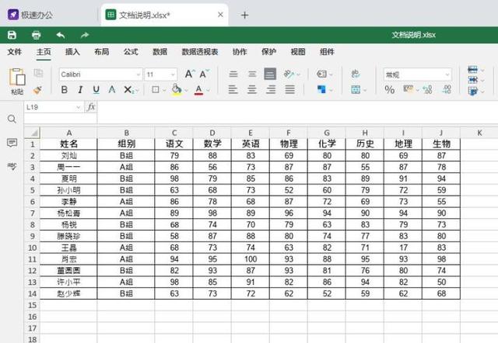Viewport: 498px width, 343px height.
Task: Switch to the 数据透视表 tab
Action: click(x=200, y=52)
